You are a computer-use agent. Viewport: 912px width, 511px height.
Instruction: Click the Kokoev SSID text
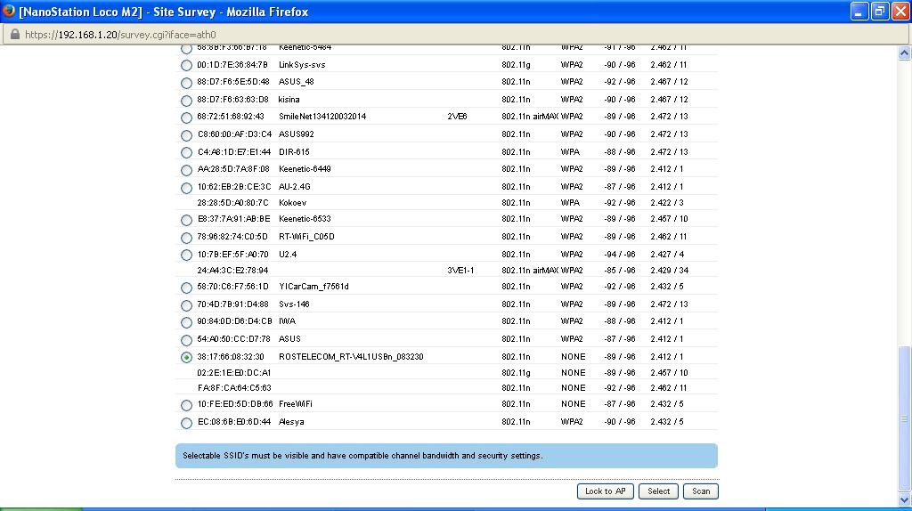pyautogui.click(x=292, y=203)
